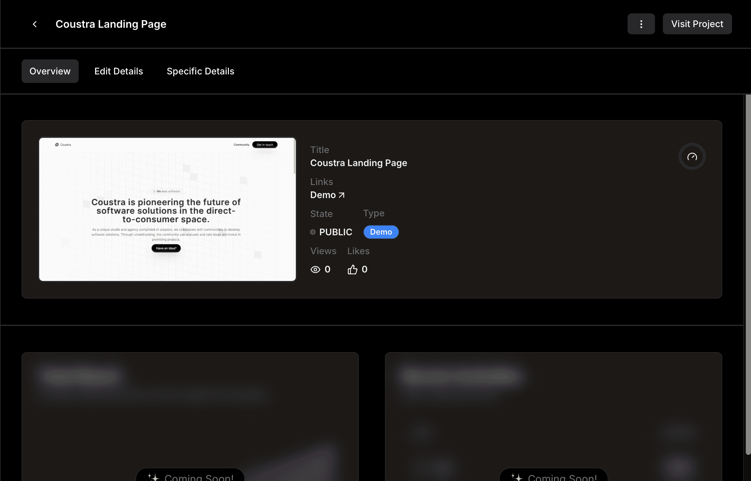The height and width of the screenshot is (481, 751).
Task: Click the eye views icon
Action: (x=315, y=270)
